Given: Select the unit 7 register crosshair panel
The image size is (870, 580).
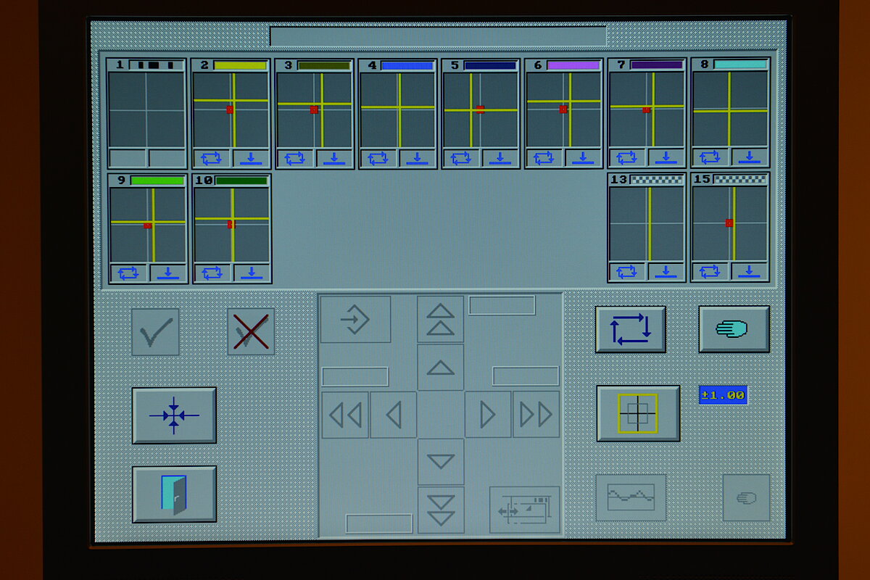Looking at the screenshot, I should tap(647, 109).
